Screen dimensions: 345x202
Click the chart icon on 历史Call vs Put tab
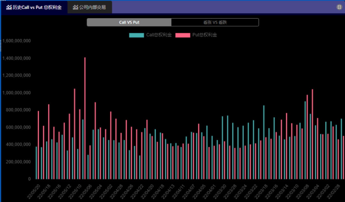click(9, 7)
